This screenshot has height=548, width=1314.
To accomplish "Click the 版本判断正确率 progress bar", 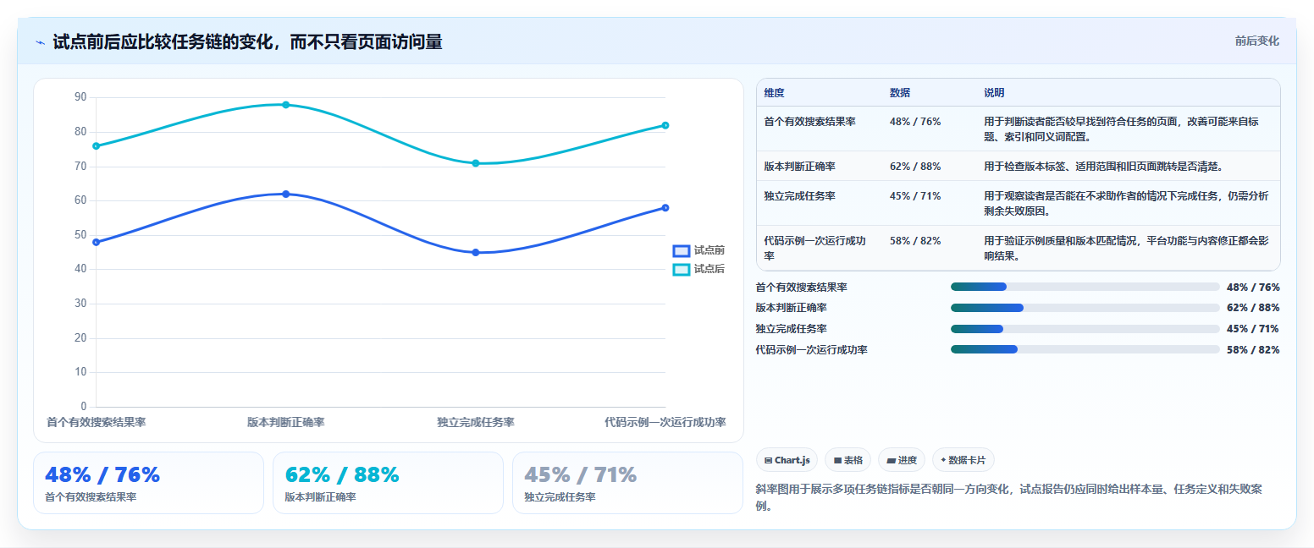I will [1085, 308].
